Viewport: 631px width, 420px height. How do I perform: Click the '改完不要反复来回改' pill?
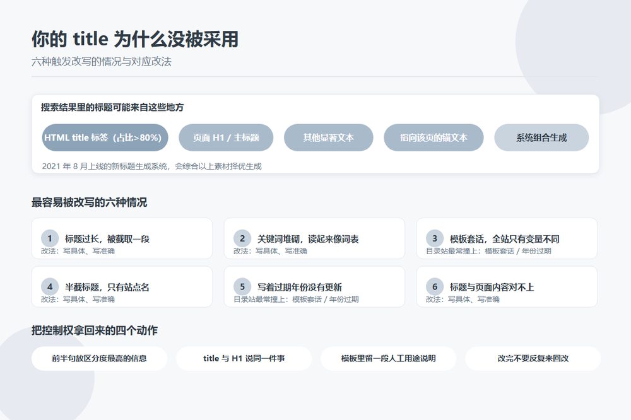pos(533,358)
